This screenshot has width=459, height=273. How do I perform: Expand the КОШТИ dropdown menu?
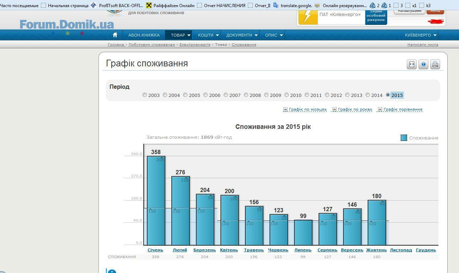208,35
